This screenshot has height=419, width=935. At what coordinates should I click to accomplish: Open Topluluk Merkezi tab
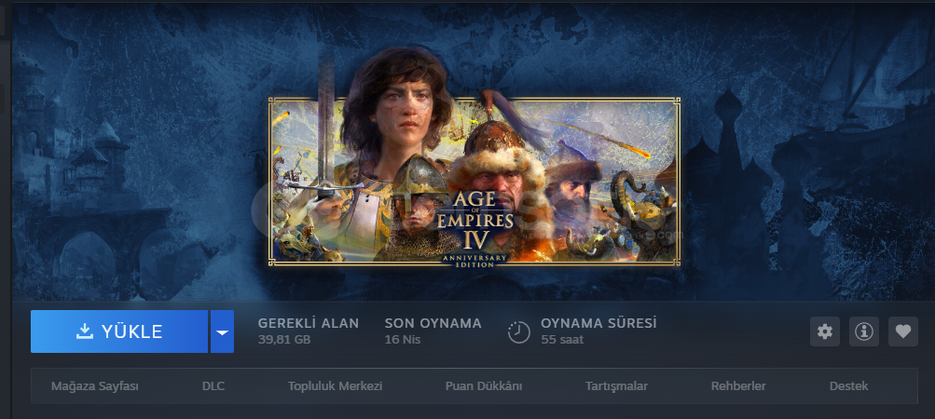(x=335, y=386)
